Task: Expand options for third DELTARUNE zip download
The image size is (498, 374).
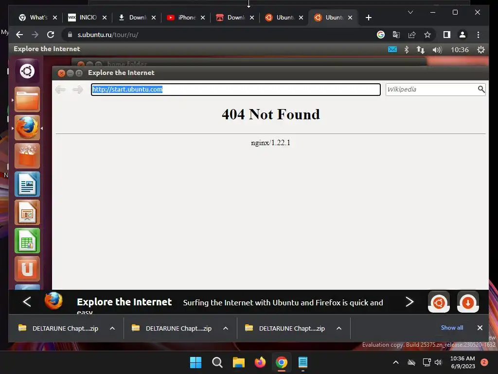Action: 339,328
